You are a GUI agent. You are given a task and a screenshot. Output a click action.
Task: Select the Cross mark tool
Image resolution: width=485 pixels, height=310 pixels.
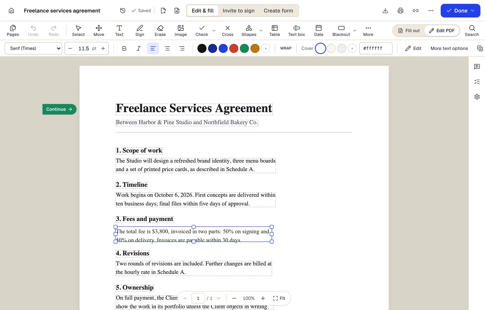pos(228,31)
